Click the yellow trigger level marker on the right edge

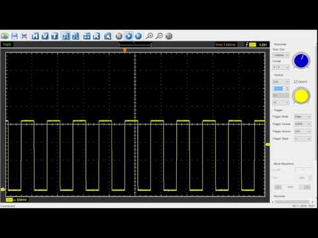tap(268, 144)
